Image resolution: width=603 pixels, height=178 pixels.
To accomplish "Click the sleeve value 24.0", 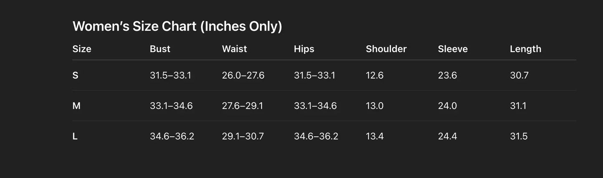I will pyautogui.click(x=447, y=106).
